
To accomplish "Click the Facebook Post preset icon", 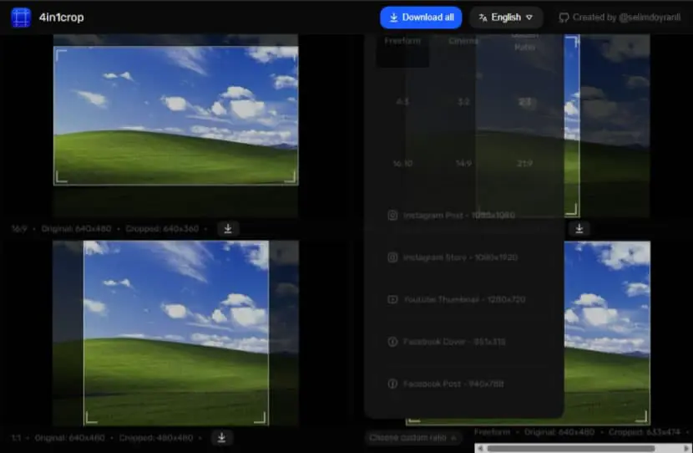I will [392, 384].
